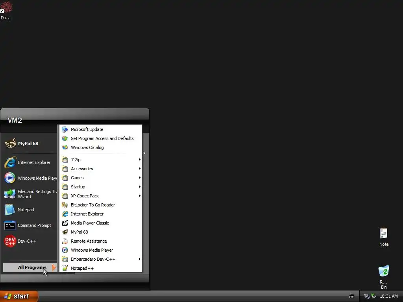Click the Start button
Viewport: 403px width, 302px height.
19,296
